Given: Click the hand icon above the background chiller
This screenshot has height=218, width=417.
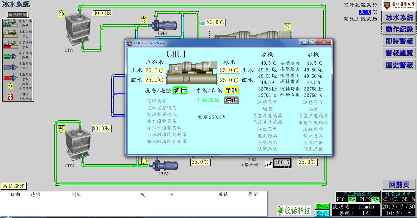Looking at the screenshot, I should click(x=287, y=27).
